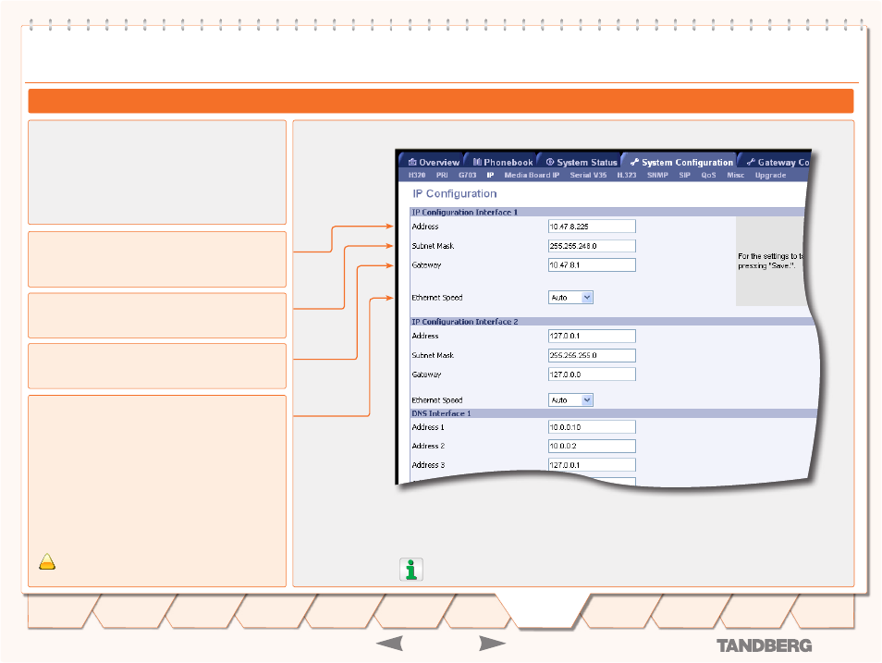Select the System Configuration tab
882x663 pixels.
point(681,162)
